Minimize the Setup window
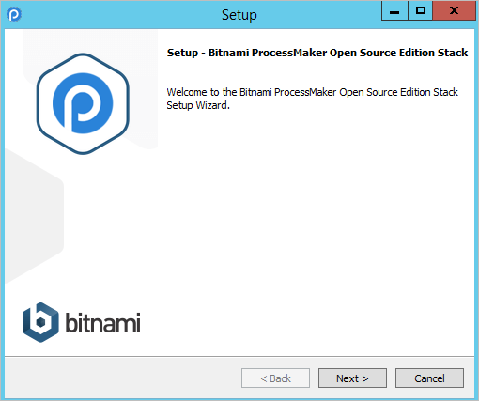Image resolution: width=479 pixels, height=401 pixels. pos(394,11)
